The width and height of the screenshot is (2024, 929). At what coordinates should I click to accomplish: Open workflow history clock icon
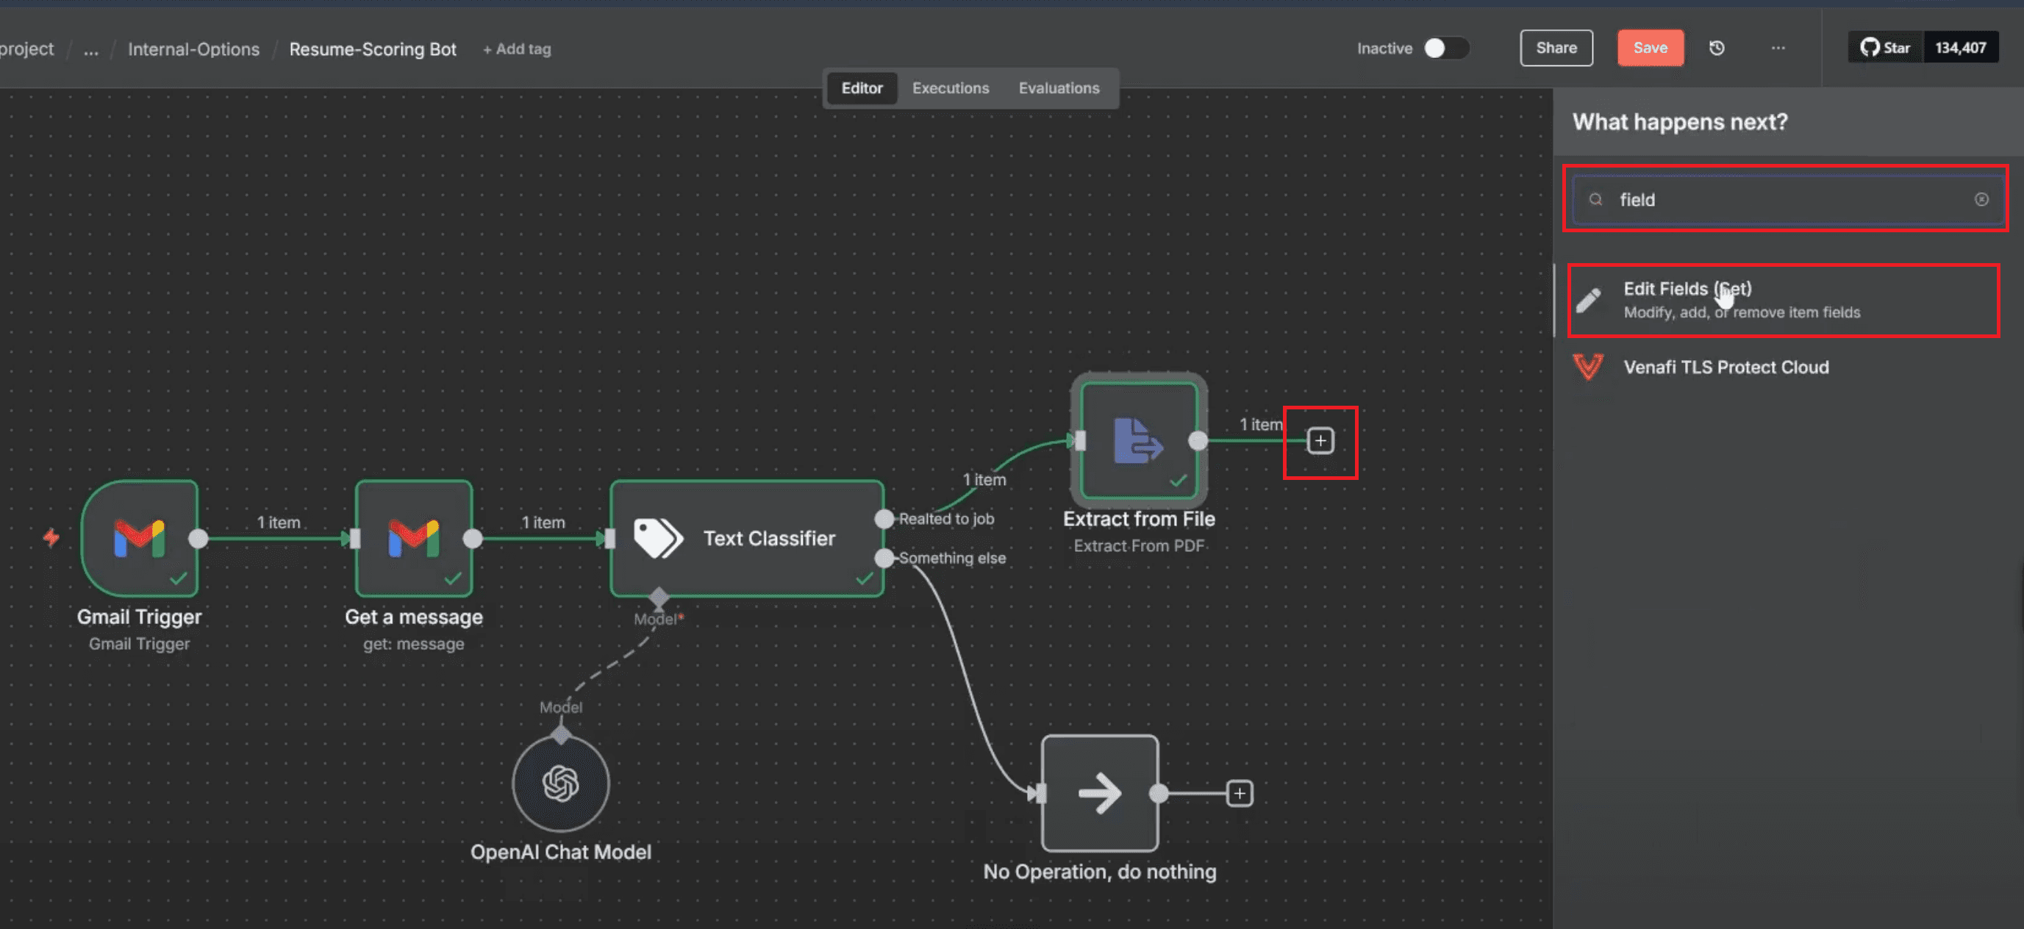[1717, 48]
